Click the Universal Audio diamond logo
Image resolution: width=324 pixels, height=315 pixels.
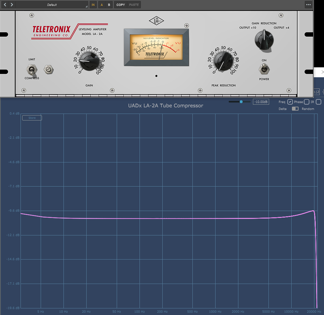tap(156, 21)
